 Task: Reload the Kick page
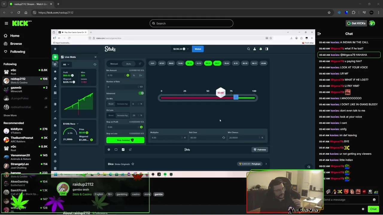click(x=19, y=13)
